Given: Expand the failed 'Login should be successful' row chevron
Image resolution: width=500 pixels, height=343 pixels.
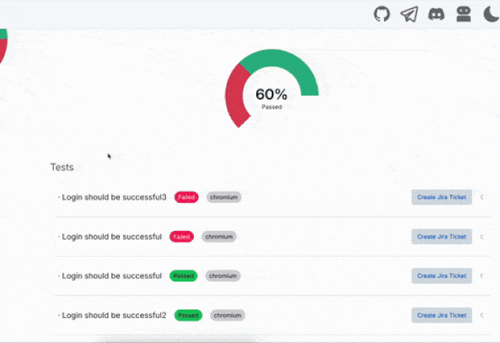Looking at the screenshot, I should tap(481, 236).
